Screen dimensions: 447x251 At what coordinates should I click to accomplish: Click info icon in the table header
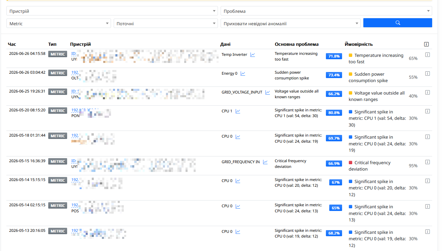[x=427, y=44]
